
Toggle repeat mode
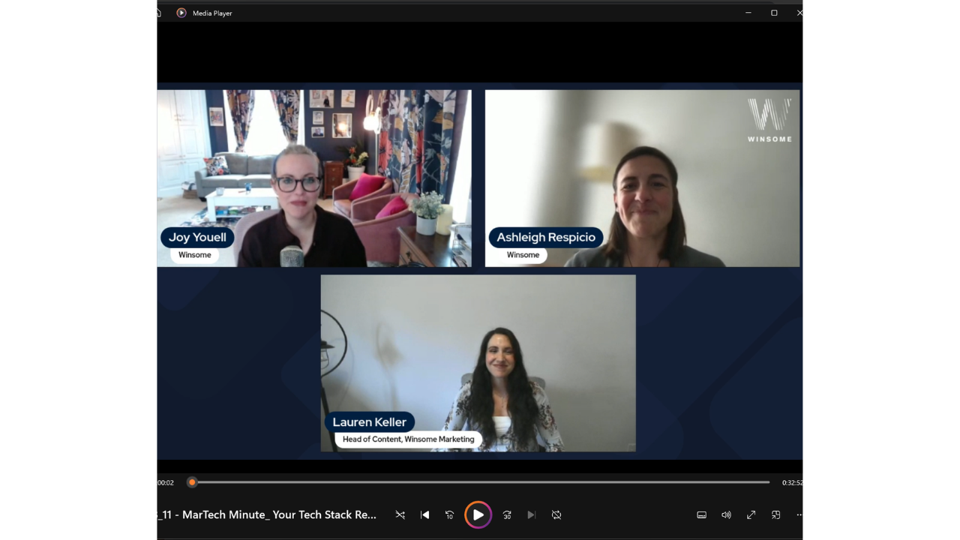556,515
